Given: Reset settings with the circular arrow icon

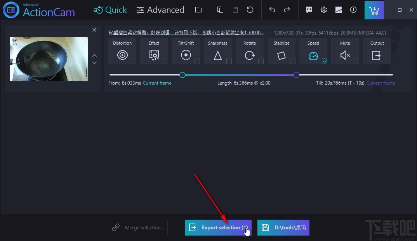Looking at the screenshot, I should (x=250, y=10).
